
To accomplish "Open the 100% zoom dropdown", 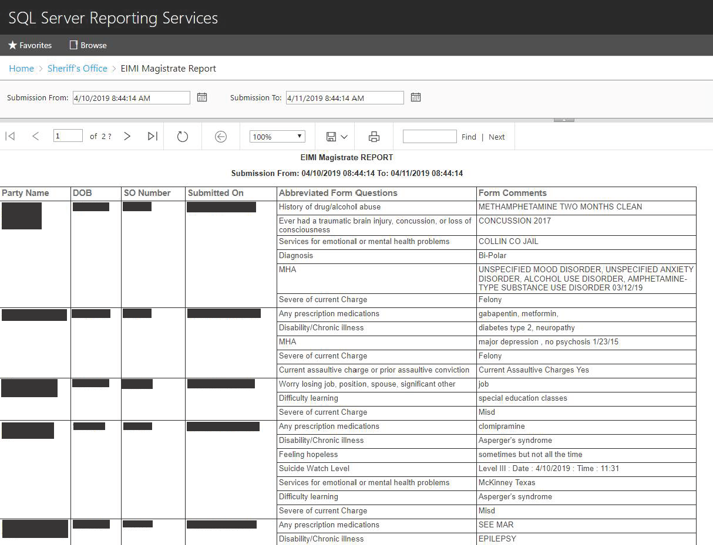I will pyautogui.click(x=277, y=137).
